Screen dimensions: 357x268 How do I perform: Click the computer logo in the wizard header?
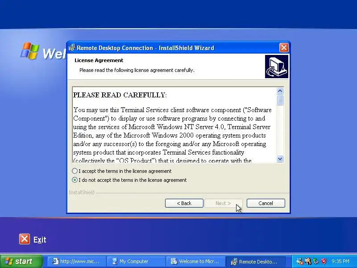pos(277,67)
